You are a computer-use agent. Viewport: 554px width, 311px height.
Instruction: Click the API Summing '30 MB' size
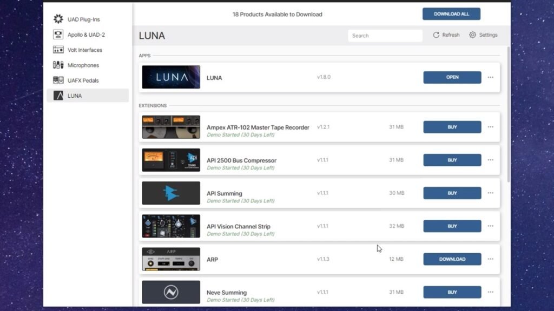[397, 193]
